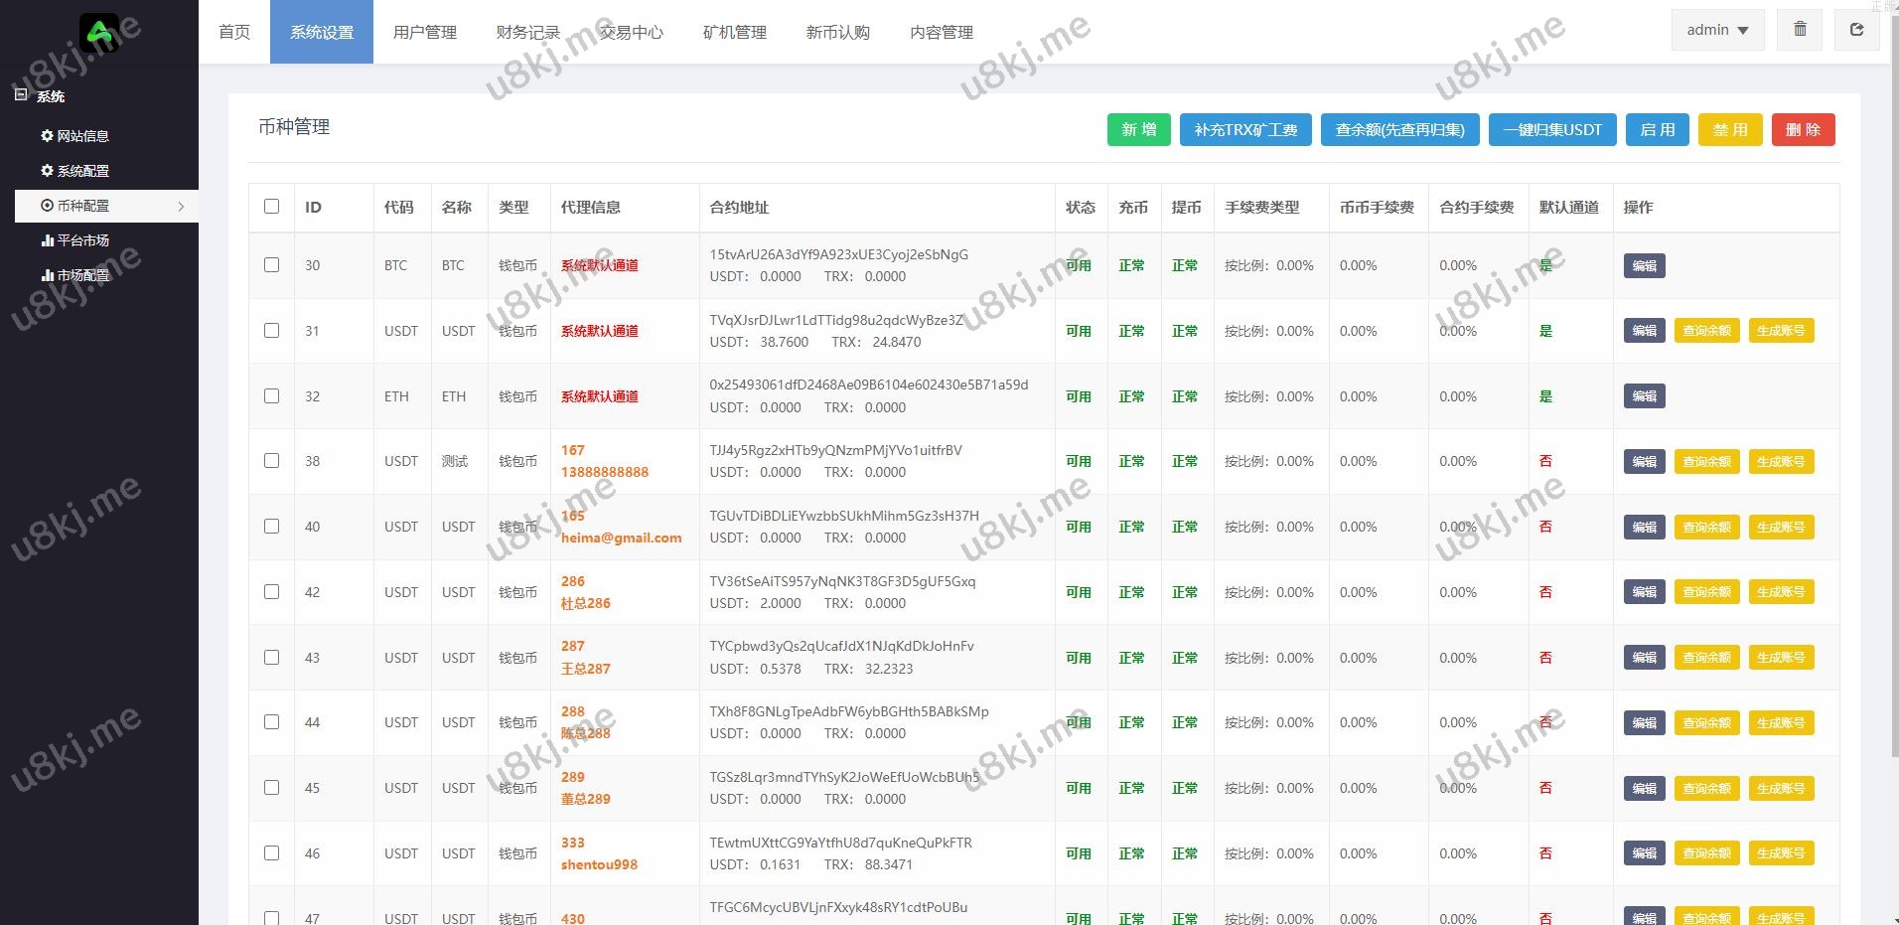Select 币种配置 in the sidebar
Screen dimensions: 1899x925
83,206
